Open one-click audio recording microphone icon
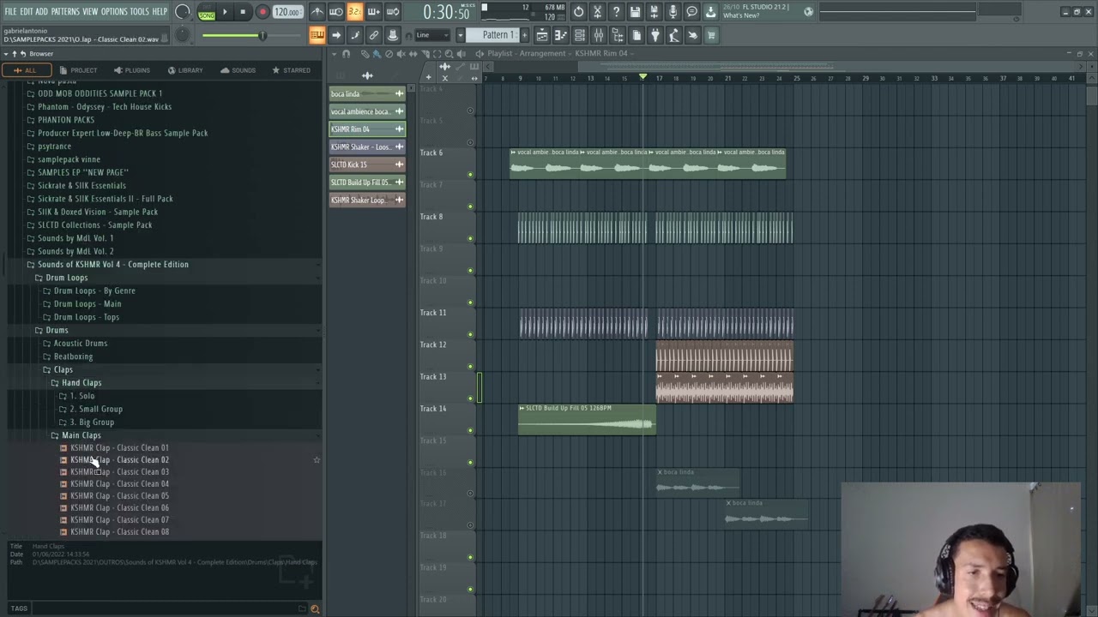The width and height of the screenshot is (1098, 617). [x=673, y=12]
